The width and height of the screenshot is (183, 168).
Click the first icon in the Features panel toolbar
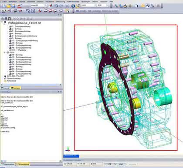(2, 19)
